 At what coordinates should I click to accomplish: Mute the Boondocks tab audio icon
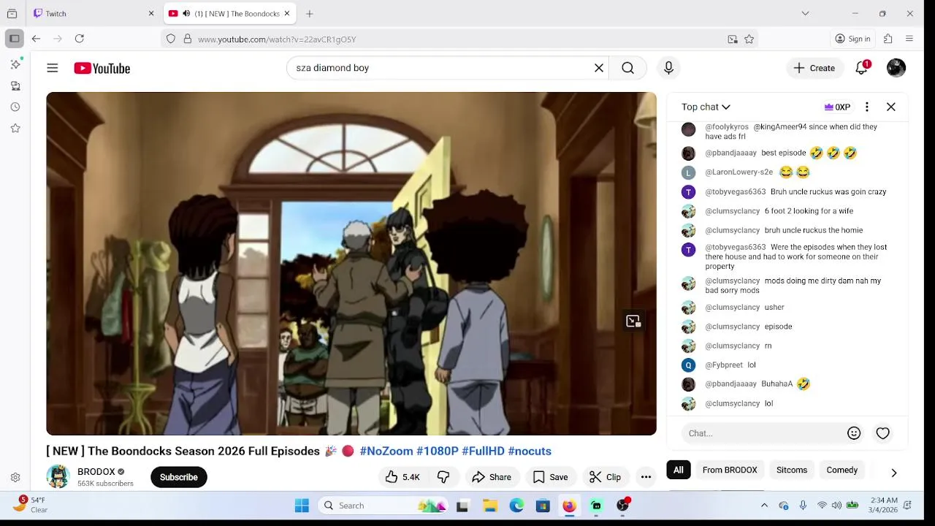(186, 13)
